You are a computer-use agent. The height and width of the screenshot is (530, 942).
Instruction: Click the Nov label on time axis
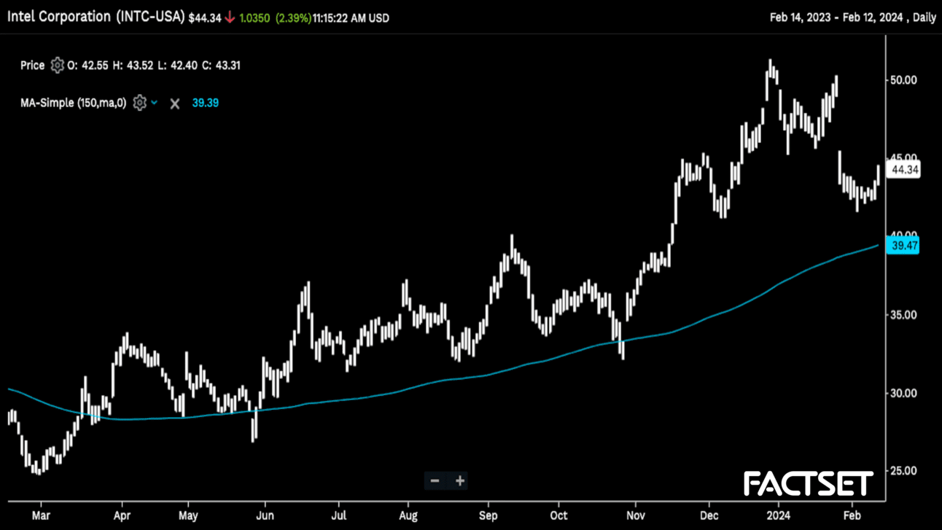tap(636, 515)
